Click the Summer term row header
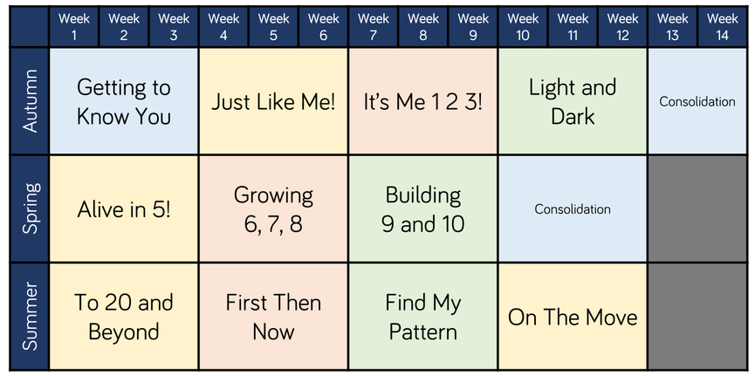Image resolution: width=755 pixels, height=376 pixels. (29, 317)
